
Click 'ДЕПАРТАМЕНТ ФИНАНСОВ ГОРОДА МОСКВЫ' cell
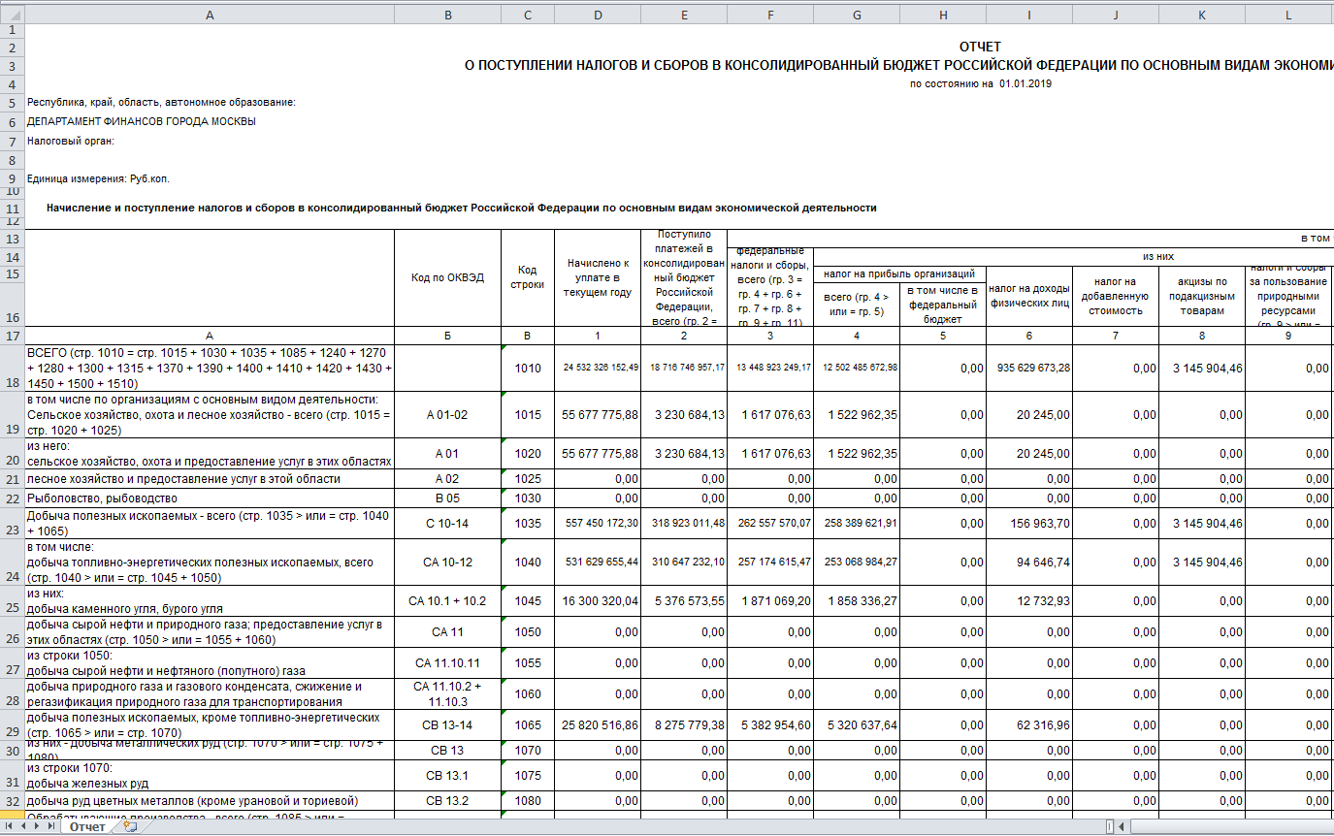pos(142,122)
